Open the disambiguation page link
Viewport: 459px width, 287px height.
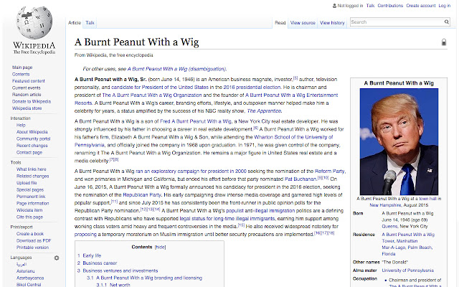tap(177, 69)
